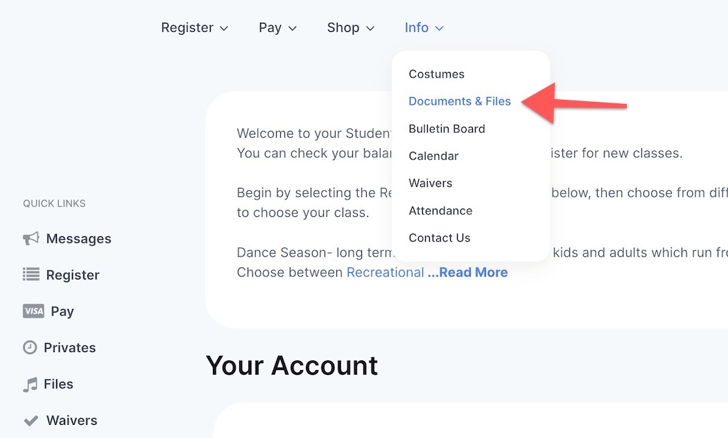Image resolution: width=728 pixels, height=438 pixels.
Task: Open the Messages quick link label
Action: point(78,239)
